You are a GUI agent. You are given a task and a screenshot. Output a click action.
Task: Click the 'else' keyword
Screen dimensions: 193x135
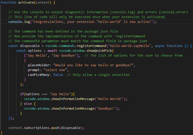(x=28, y=104)
